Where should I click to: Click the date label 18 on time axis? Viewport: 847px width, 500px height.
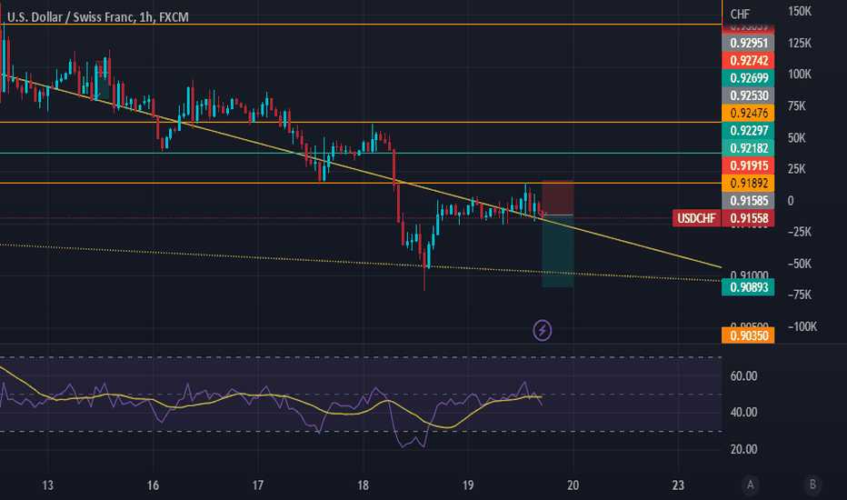363,485
